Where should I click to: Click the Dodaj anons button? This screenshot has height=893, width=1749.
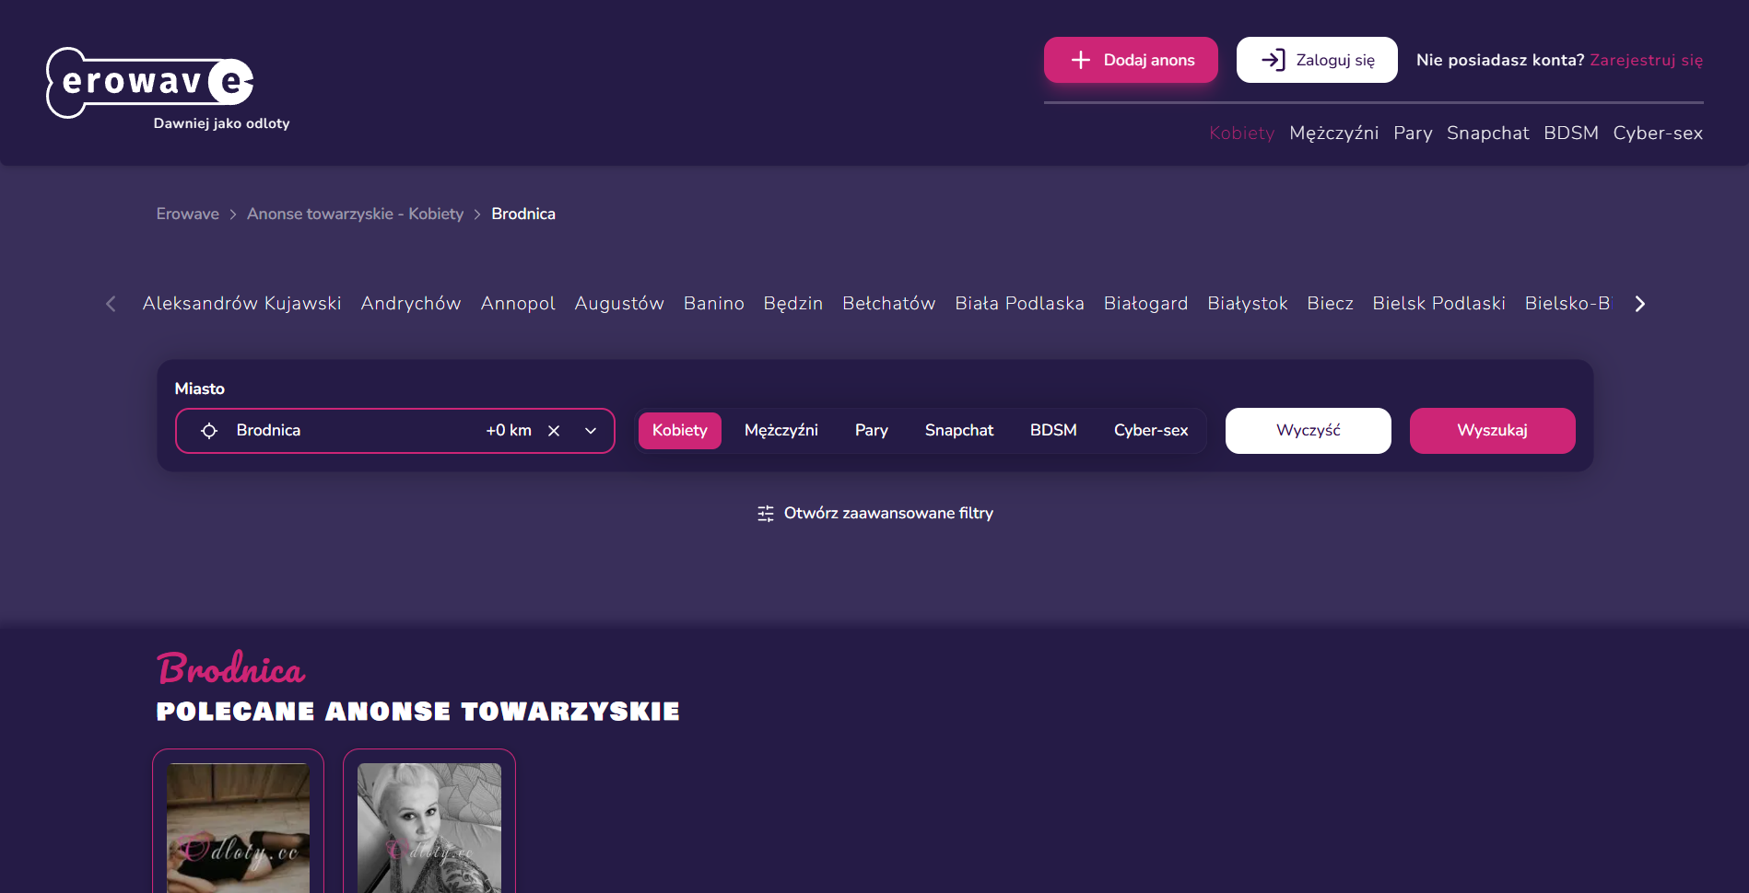tap(1131, 60)
